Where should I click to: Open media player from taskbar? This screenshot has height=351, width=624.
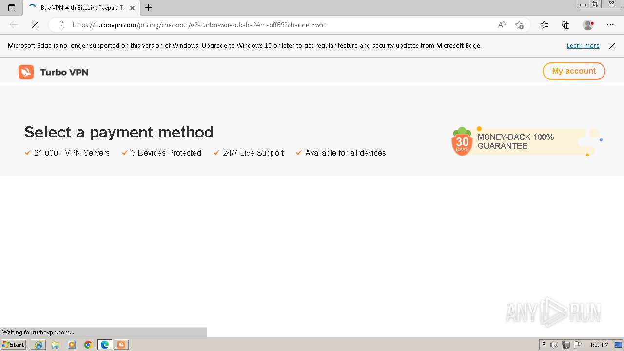pyautogui.click(x=72, y=345)
